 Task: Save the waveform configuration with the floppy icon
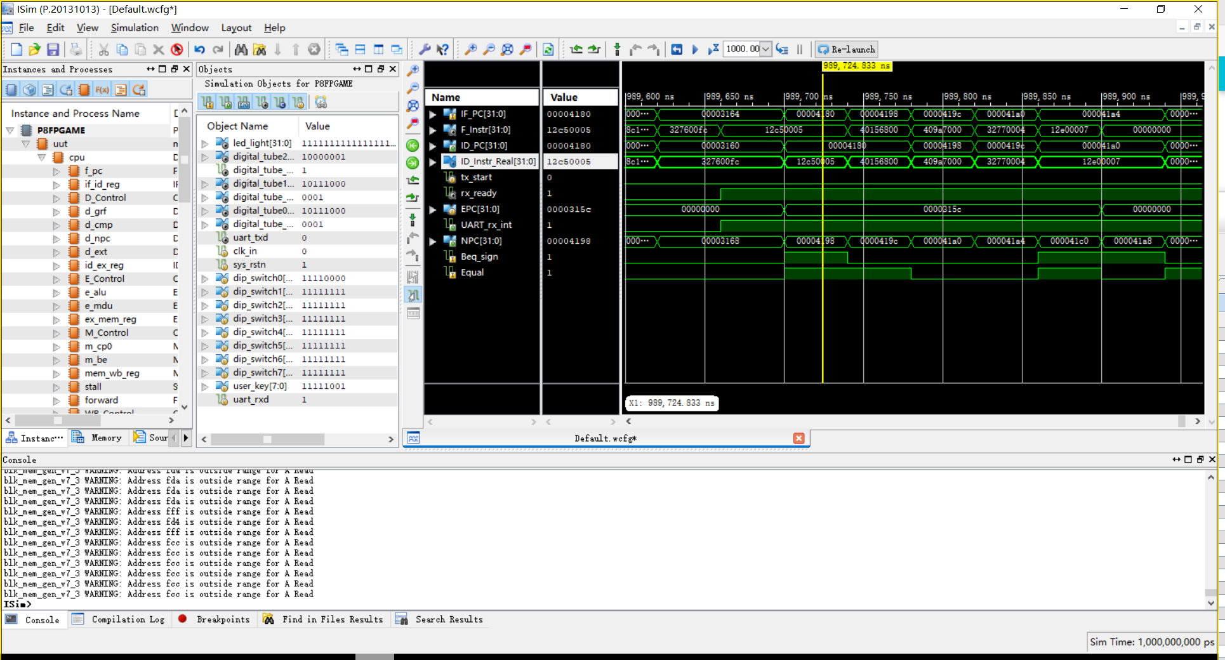coord(53,49)
